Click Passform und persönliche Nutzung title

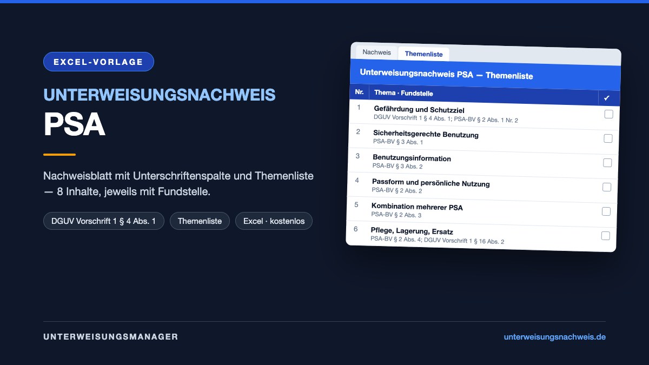tap(431, 183)
